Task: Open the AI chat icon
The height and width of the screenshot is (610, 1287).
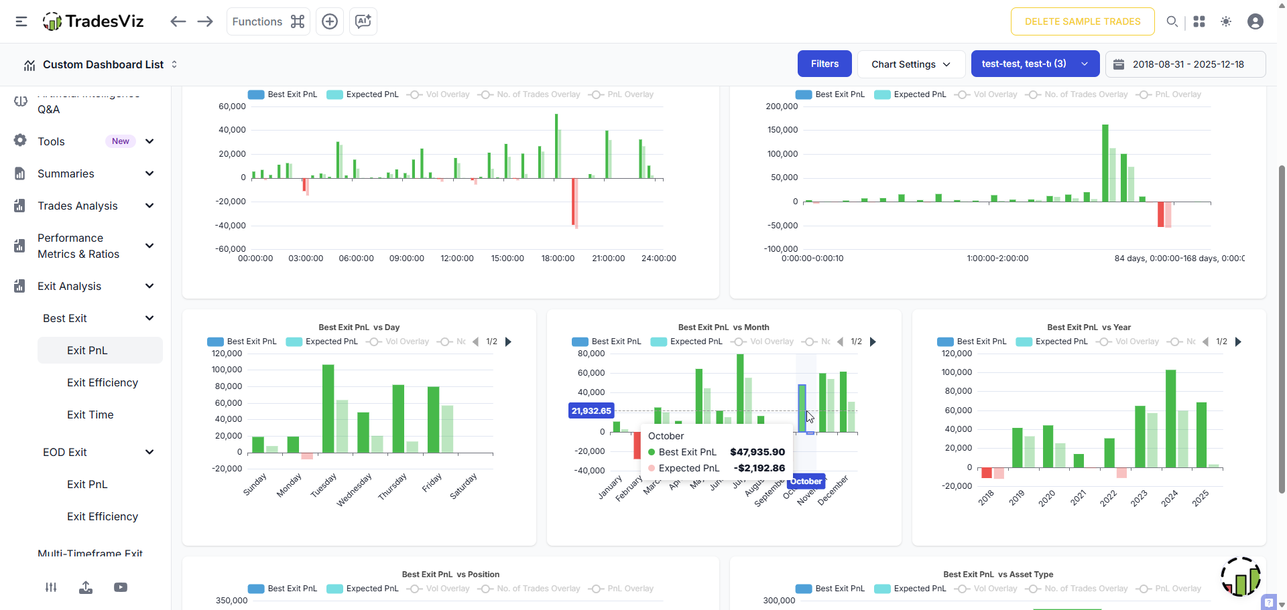Action: point(363,21)
